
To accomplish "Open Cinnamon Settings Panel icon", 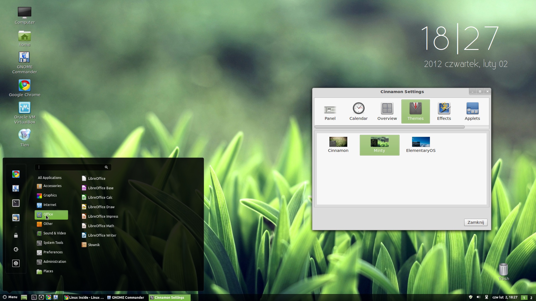I will pyautogui.click(x=330, y=110).
